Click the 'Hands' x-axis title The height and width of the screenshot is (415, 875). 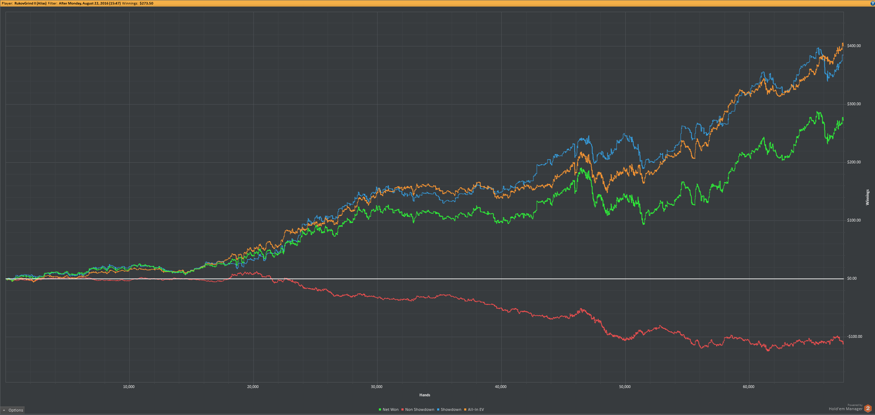pyautogui.click(x=425, y=395)
